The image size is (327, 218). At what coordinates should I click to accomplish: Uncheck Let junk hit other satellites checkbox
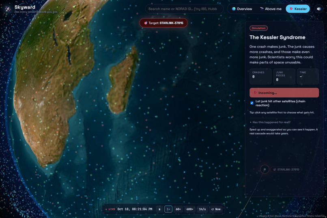point(252,103)
